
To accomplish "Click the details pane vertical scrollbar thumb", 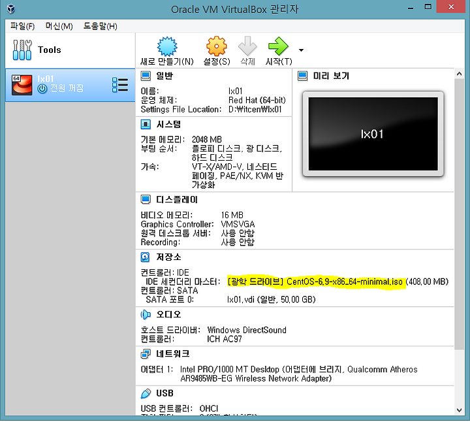I will tap(459, 214).
